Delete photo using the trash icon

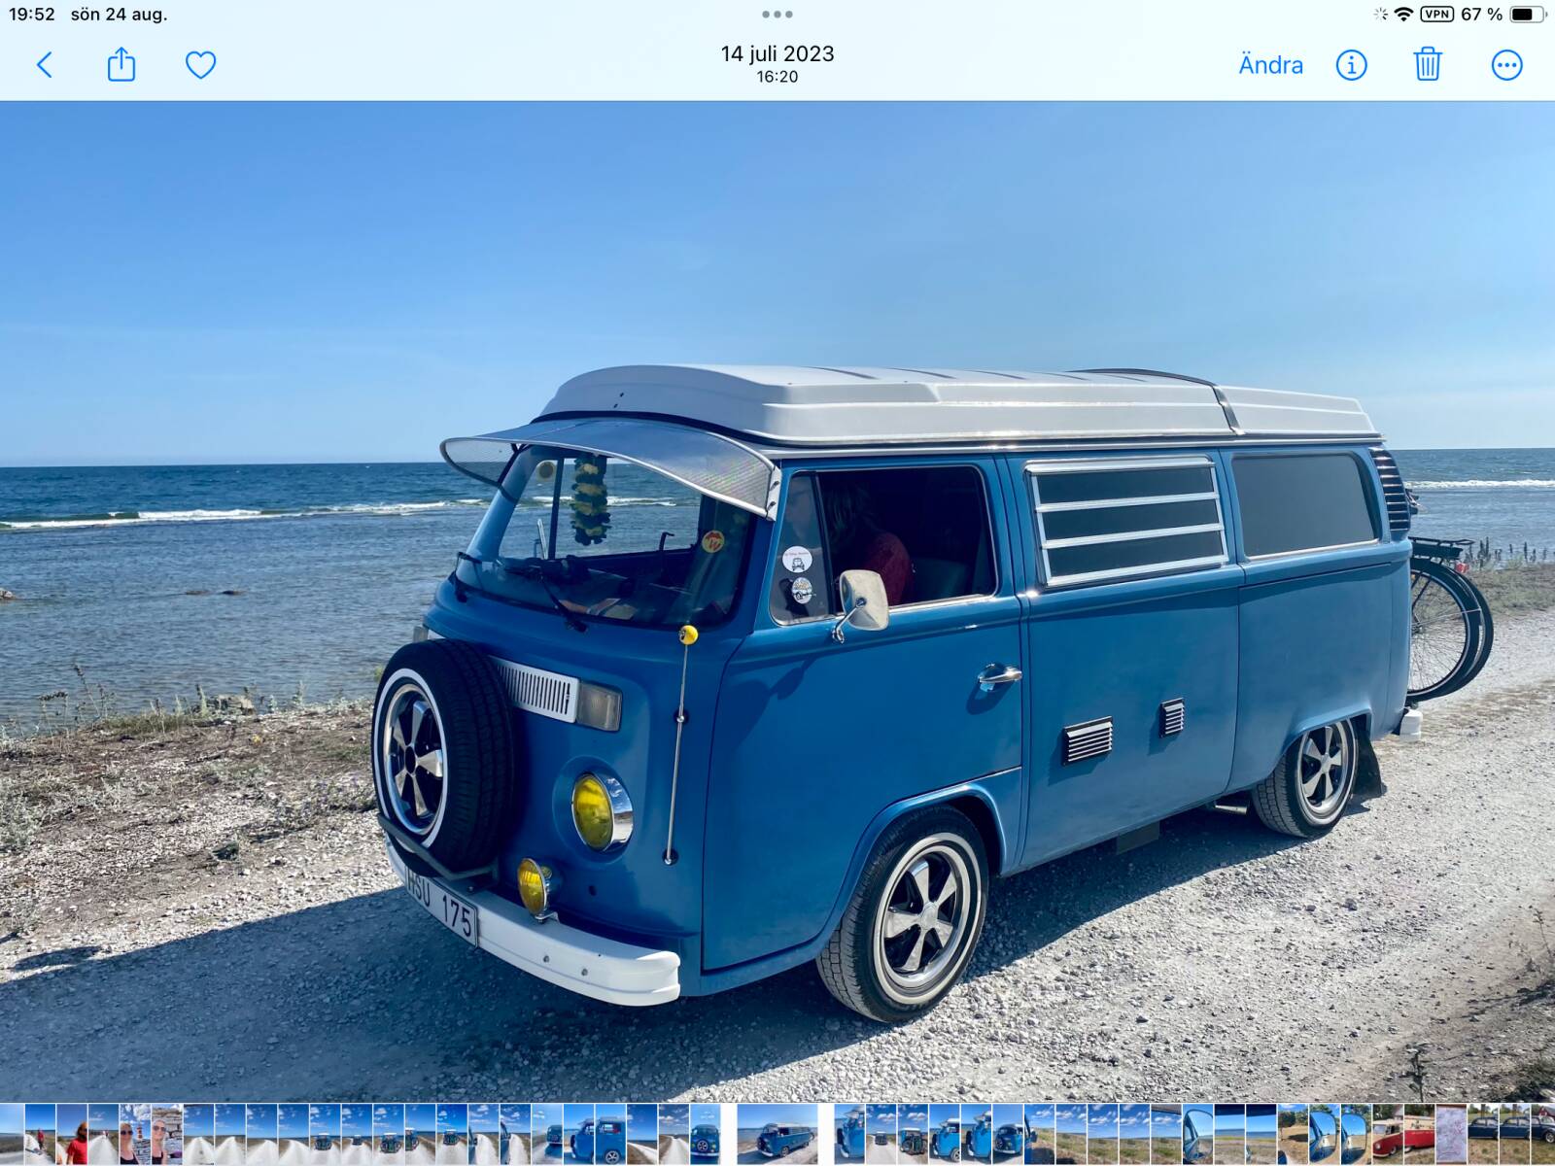tap(1427, 65)
